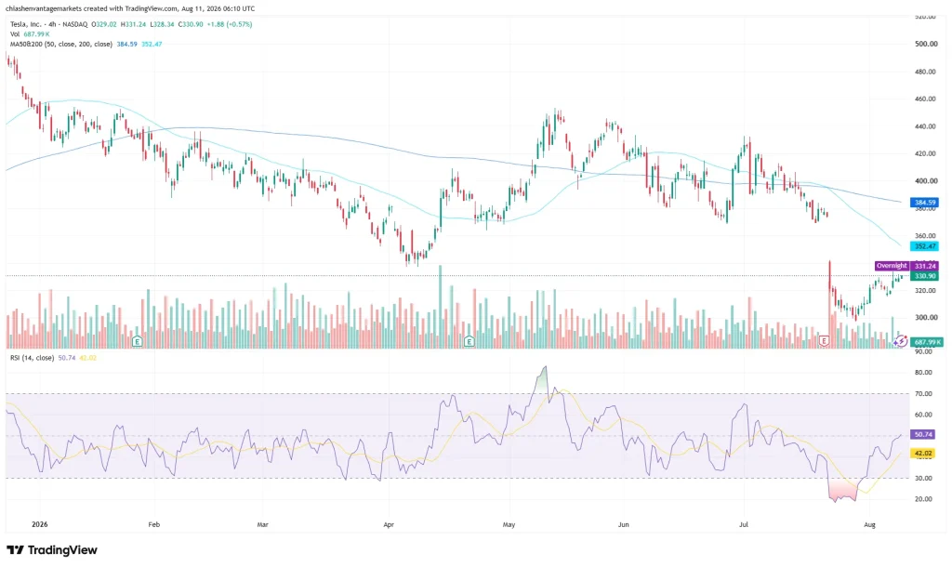The height and width of the screenshot is (567, 952).
Task: Click the Aug label on the time axis
Action: coord(869,524)
